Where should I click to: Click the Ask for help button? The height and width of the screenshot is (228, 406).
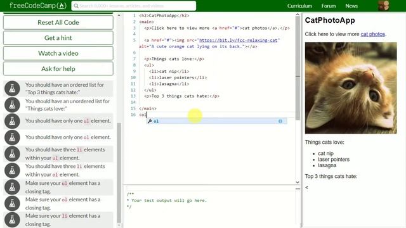58,68
